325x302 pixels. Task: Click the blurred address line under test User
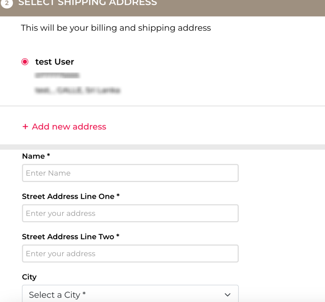coord(77,91)
